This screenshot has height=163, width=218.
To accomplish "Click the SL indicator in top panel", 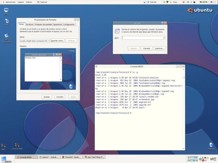I will [212, 2].
